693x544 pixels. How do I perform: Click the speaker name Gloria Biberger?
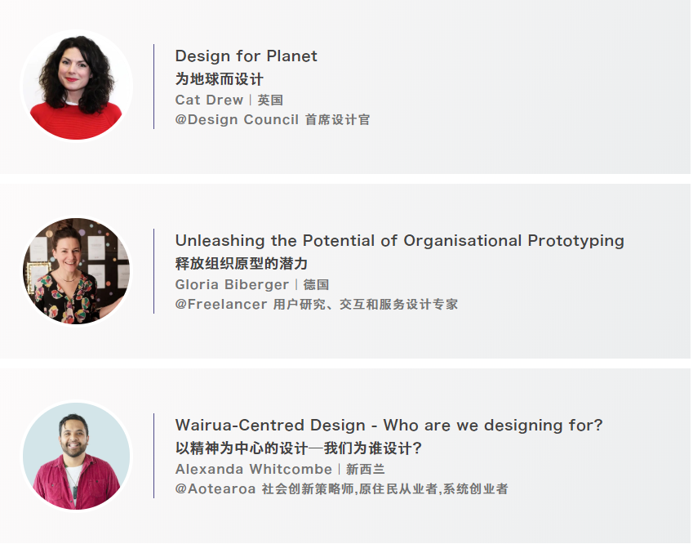[x=232, y=284]
